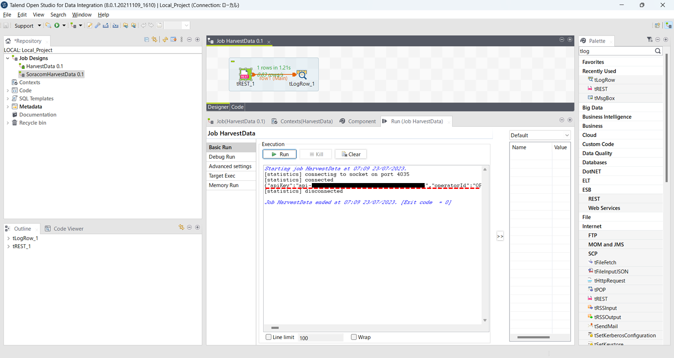The image size is (674, 358).
Task: Click the Export items toolbar icon
Action: click(106, 25)
